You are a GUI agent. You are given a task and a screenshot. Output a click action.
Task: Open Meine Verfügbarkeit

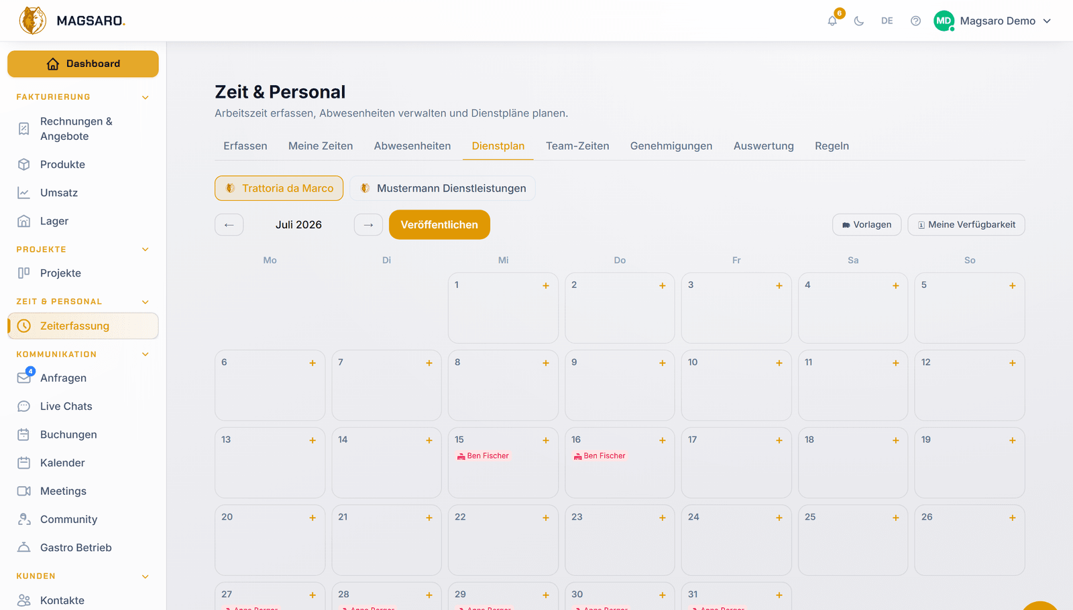966,225
